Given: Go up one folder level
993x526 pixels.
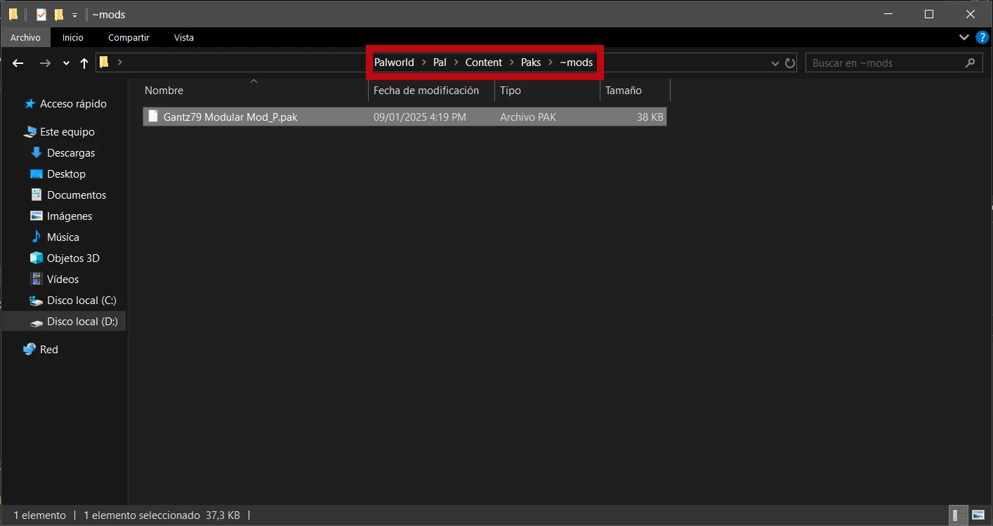Looking at the screenshot, I should tap(84, 63).
